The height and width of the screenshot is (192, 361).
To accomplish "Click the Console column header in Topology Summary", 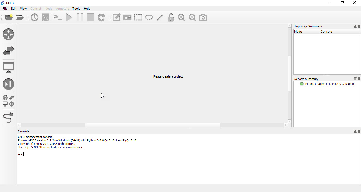I will tap(340, 32).
